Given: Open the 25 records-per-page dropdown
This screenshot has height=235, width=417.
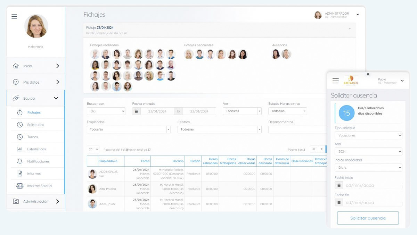Looking at the screenshot, I should click(93, 149).
